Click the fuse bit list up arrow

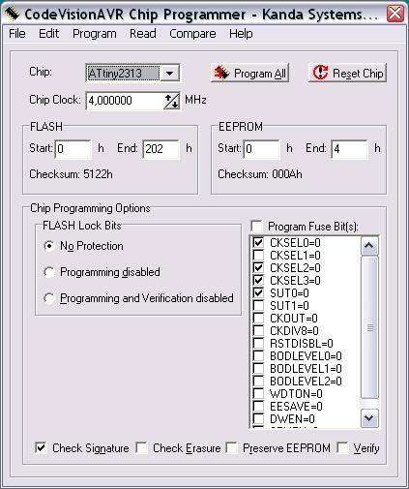point(369,246)
